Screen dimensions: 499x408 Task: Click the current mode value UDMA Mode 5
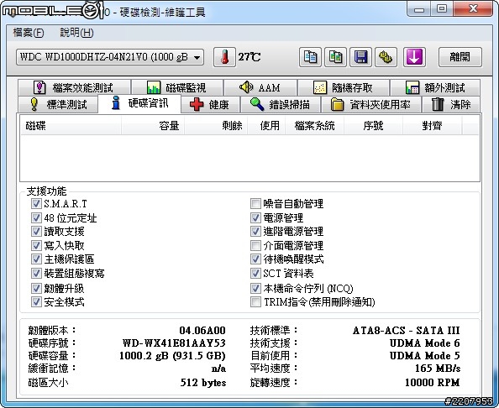tap(424, 355)
